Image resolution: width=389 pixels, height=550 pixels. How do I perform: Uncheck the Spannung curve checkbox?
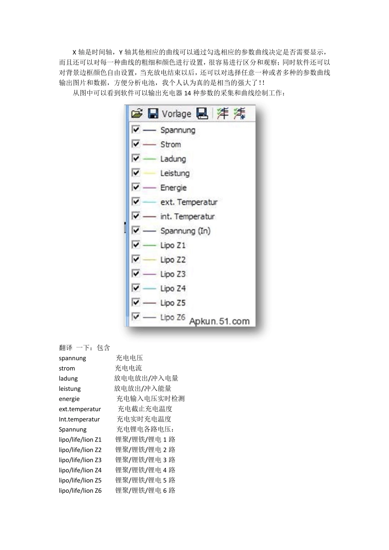[136, 129]
